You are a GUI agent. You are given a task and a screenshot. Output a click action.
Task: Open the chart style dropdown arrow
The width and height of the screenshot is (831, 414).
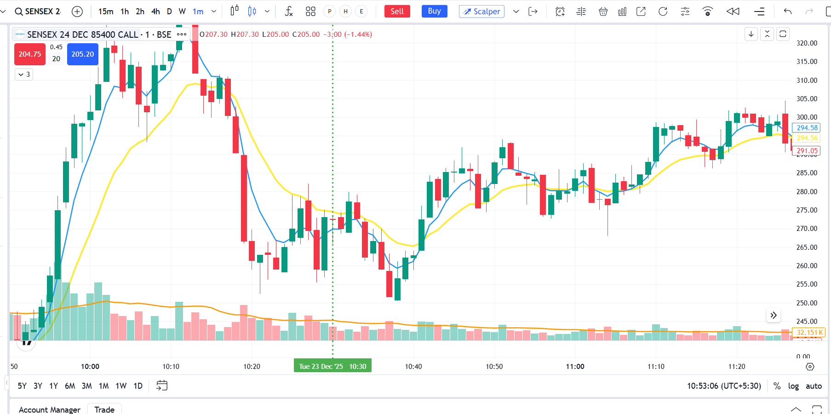(267, 11)
